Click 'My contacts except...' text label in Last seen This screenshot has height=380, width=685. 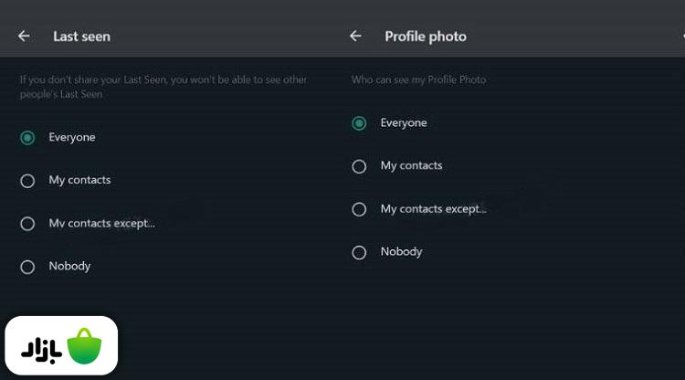point(101,223)
